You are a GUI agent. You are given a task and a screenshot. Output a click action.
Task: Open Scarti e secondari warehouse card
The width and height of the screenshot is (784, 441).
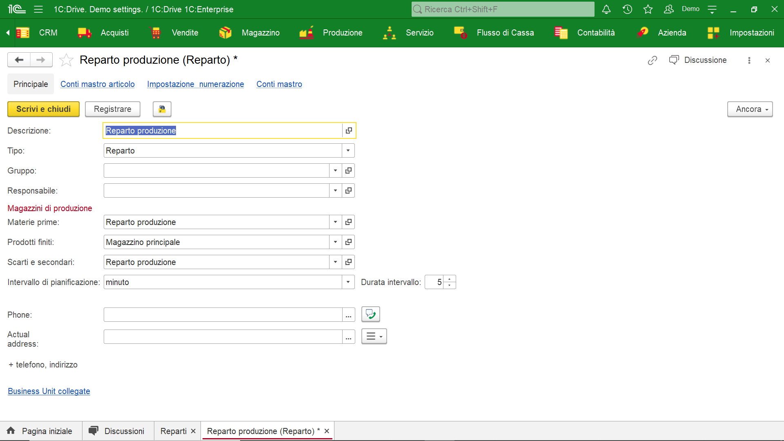[x=348, y=262]
